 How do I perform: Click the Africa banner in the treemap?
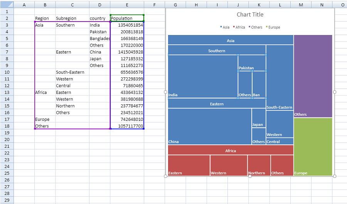(x=231, y=150)
